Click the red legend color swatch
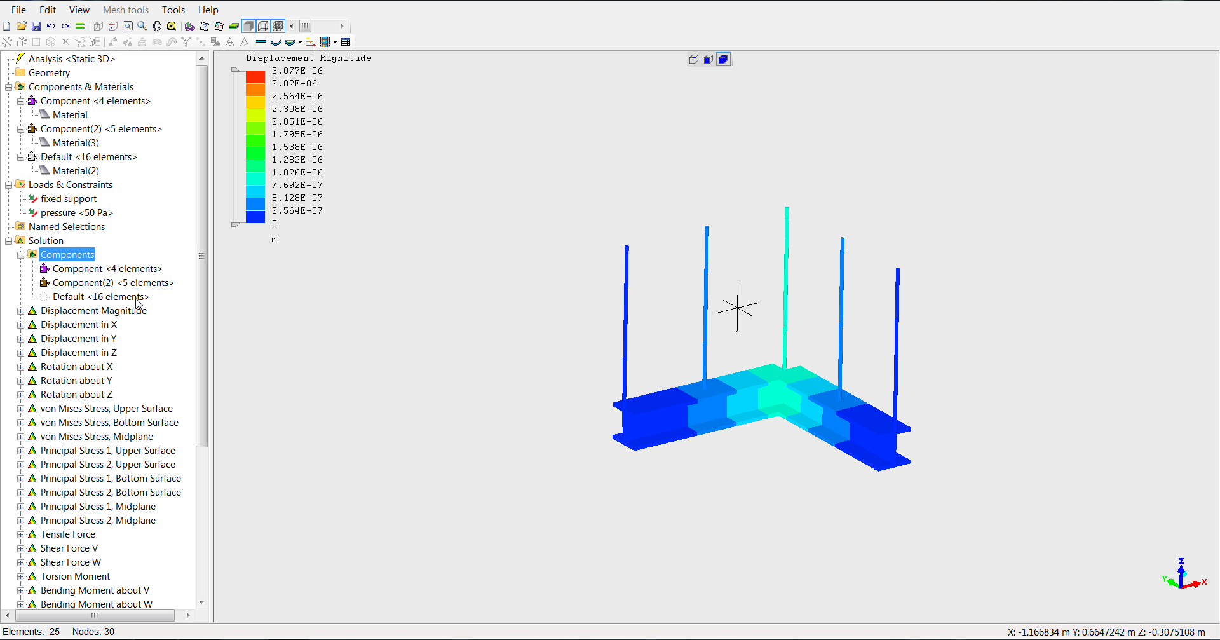The height and width of the screenshot is (640, 1220). click(x=255, y=77)
